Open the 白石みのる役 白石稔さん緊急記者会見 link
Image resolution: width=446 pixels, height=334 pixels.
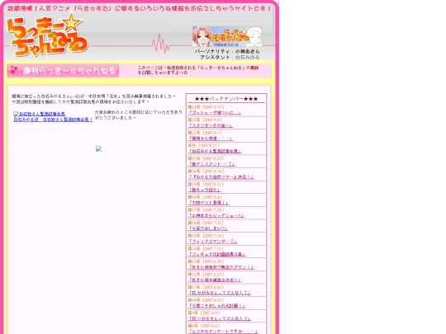[x=53, y=120]
